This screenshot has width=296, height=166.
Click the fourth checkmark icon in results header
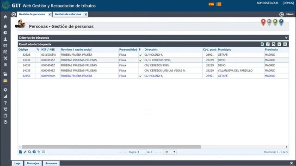point(279,44)
